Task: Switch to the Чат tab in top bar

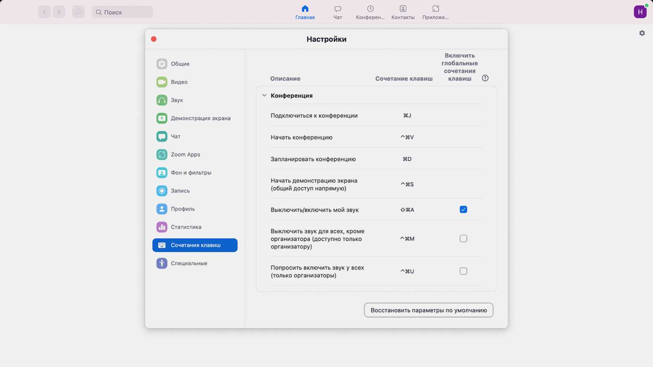Action: click(x=338, y=12)
